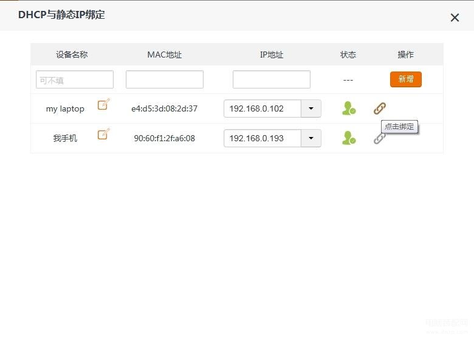Focus the empty IP地址 input field
The width and height of the screenshot is (474, 340).
point(272,79)
